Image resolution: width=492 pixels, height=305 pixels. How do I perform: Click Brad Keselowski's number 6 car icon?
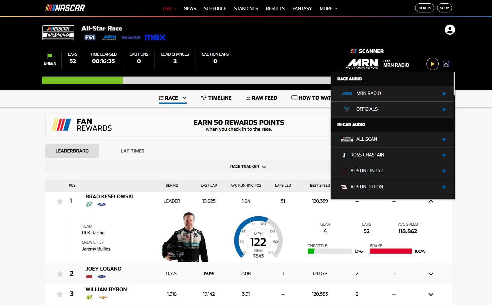(89, 204)
